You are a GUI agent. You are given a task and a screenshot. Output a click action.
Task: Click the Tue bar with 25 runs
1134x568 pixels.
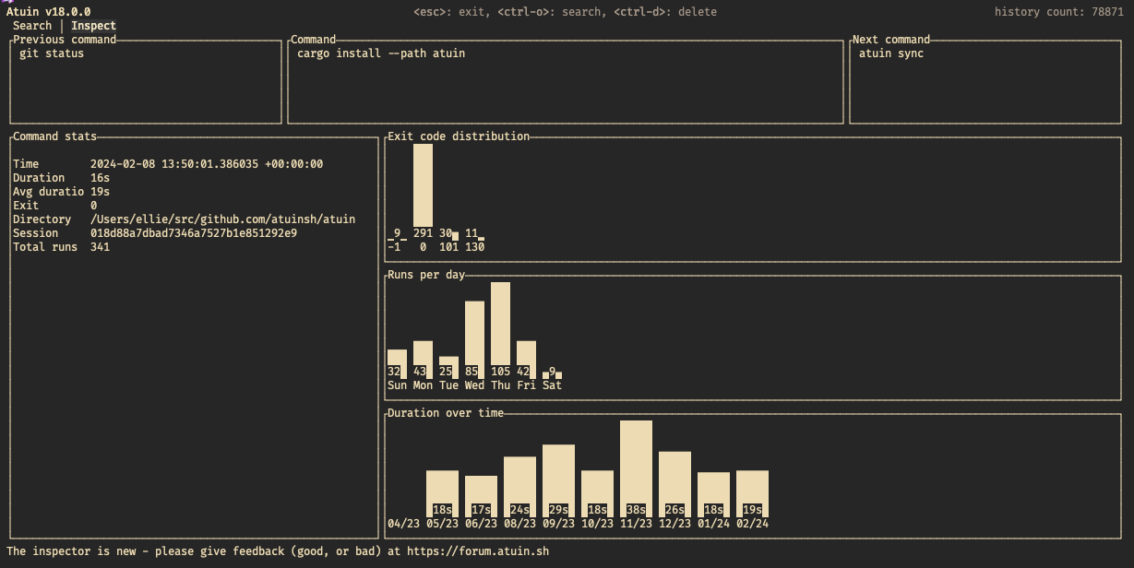click(448, 367)
